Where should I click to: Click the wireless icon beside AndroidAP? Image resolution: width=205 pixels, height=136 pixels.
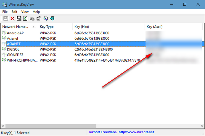click(x=4, y=33)
